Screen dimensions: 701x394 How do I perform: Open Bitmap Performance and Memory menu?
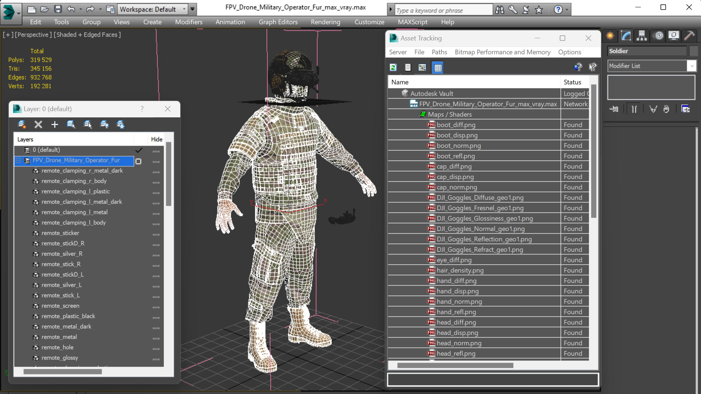coord(502,52)
